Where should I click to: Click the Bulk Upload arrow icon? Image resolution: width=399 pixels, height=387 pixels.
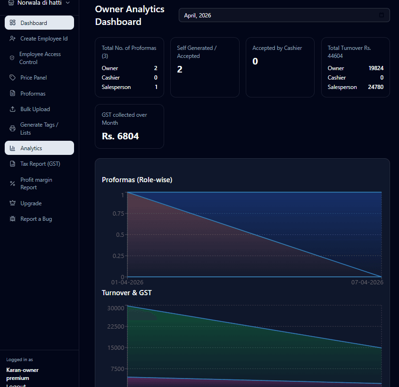(x=13, y=109)
